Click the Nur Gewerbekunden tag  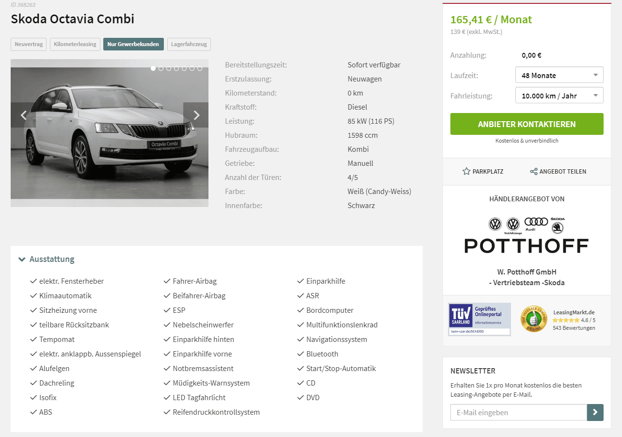[x=133, y=44]
